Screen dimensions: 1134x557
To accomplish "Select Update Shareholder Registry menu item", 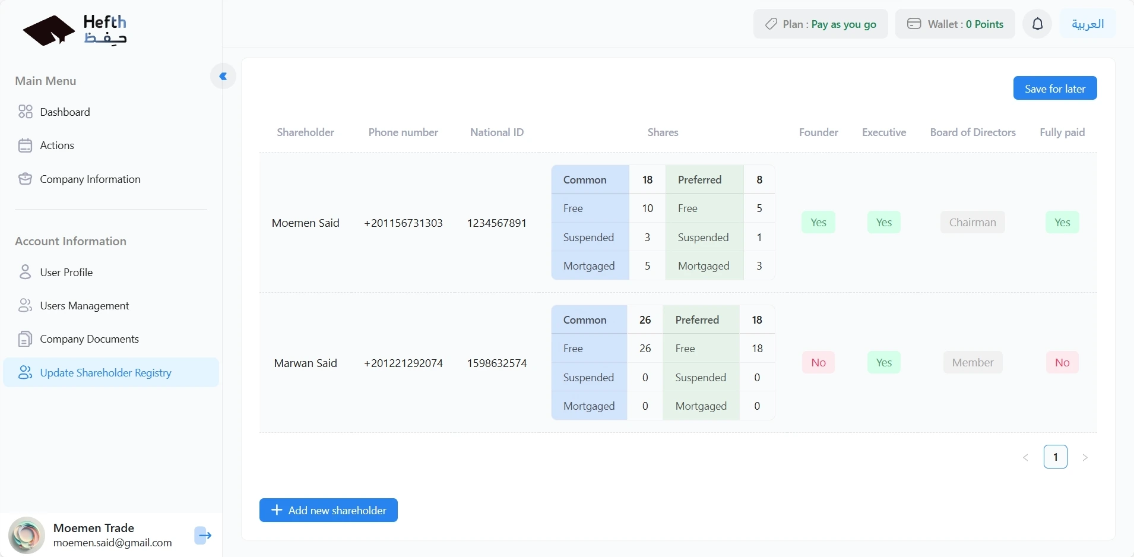I will click(x=106, y=373).
